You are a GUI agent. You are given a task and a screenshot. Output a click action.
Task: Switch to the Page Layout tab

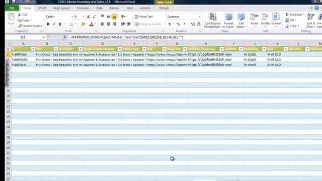click(x=61, y=8)
